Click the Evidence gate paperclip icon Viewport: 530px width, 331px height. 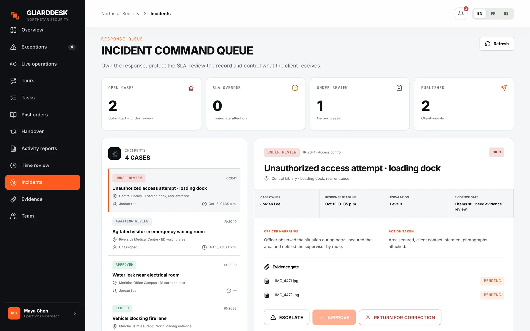click(x=267, y=267)
